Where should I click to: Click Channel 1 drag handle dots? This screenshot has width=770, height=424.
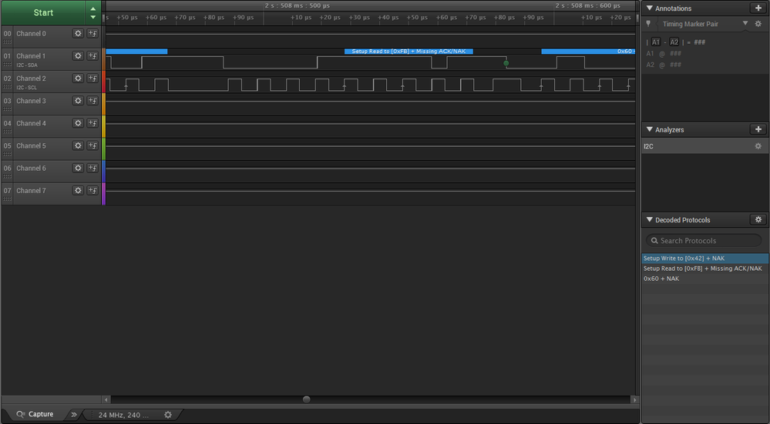[7, 65]
